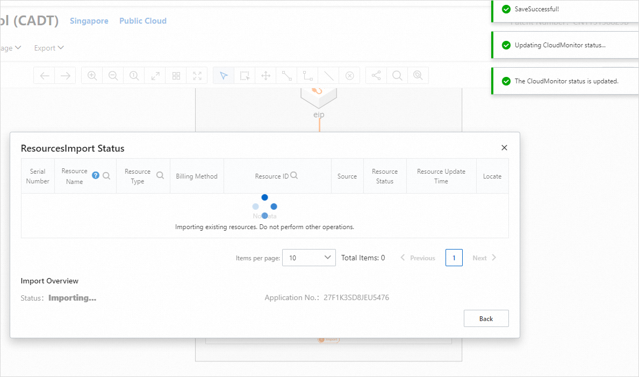
Task: Select page 1 in pagination
Action: pyautogui.click(x=454, y=258)
